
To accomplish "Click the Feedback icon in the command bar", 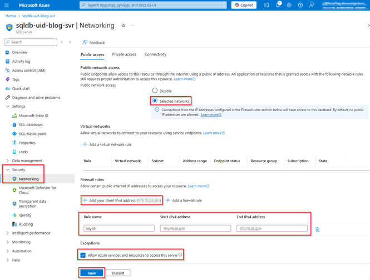I will (85, 42).
